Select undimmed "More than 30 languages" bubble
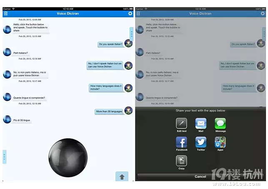Image resolution: width=268 pixels, height=189 pixels. (x=109, y=112)
